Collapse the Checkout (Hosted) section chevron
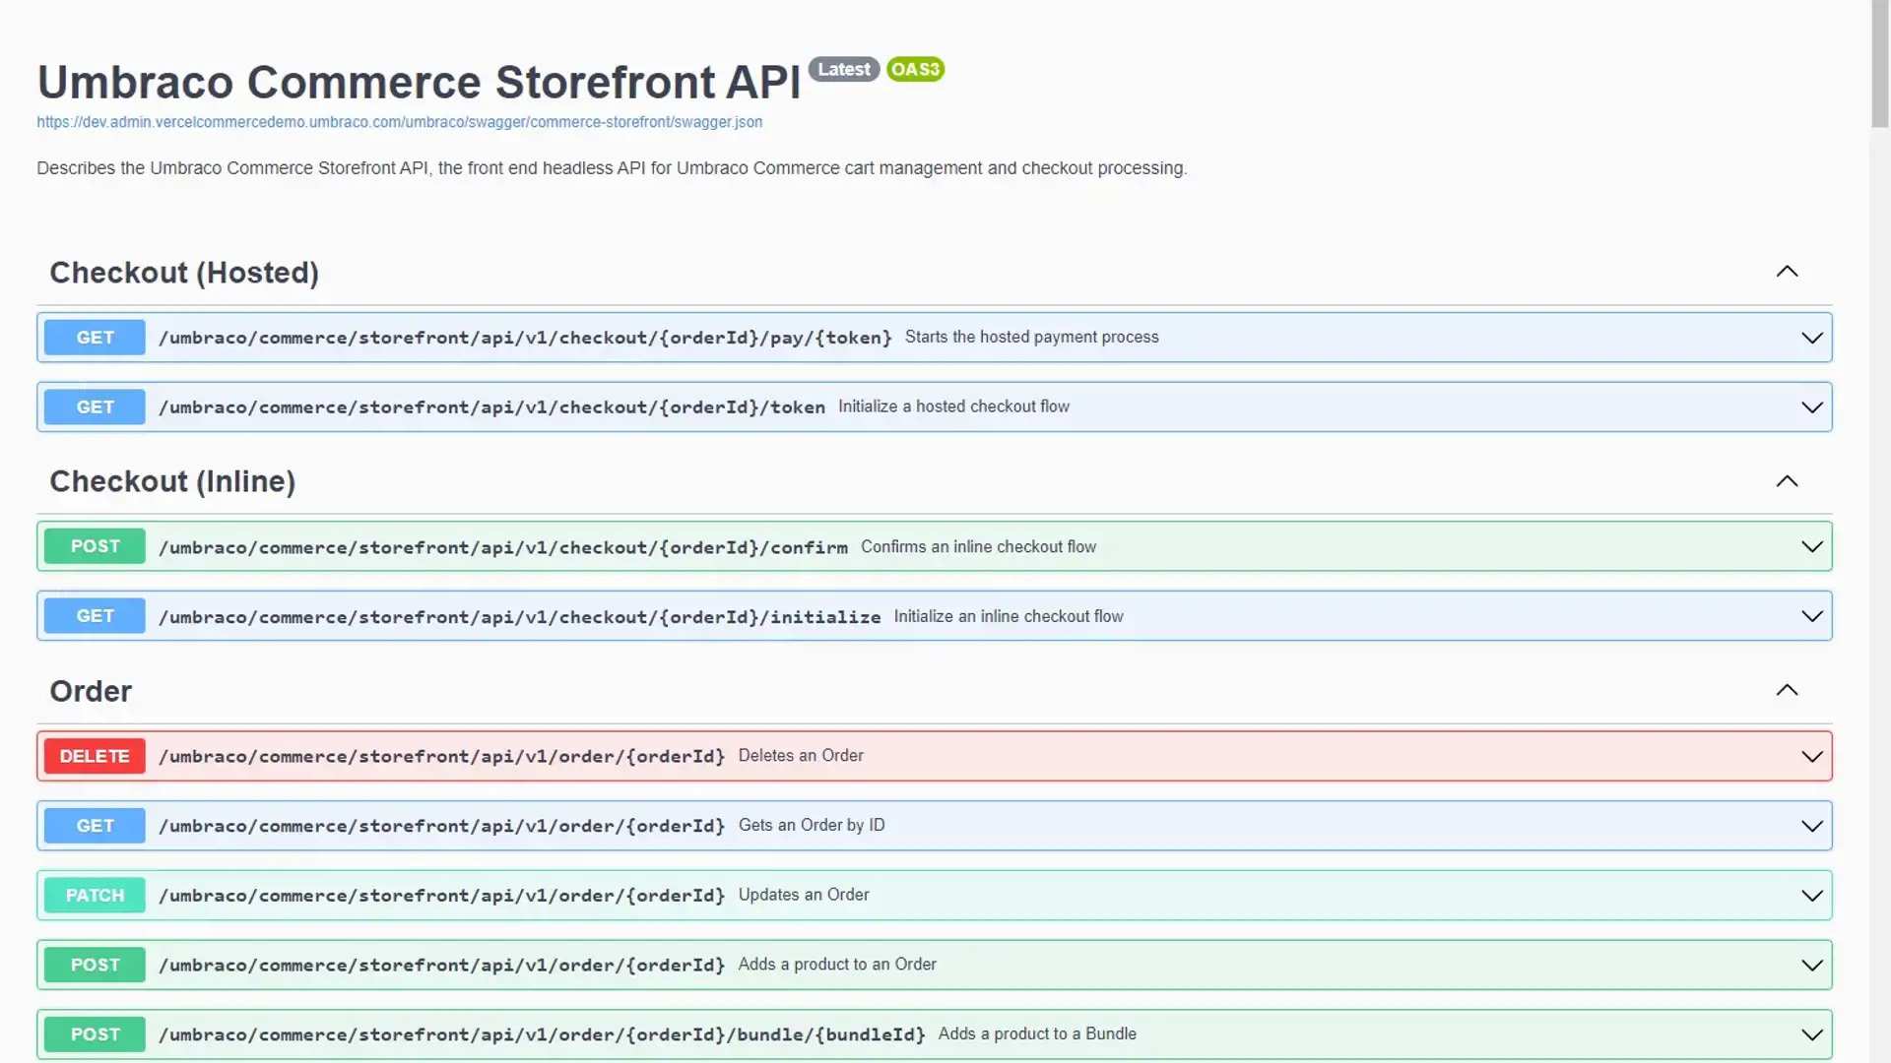The image size is (1891, 1063). click(x=1787, y=272)
